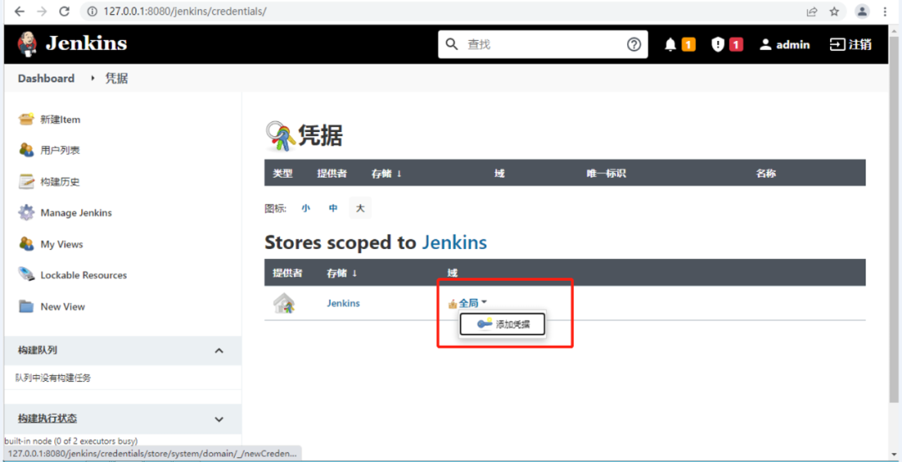Sort credentials table by 存储 column
Image resolution: width=902 pixels, height=462 pixels.
point(387,173)
